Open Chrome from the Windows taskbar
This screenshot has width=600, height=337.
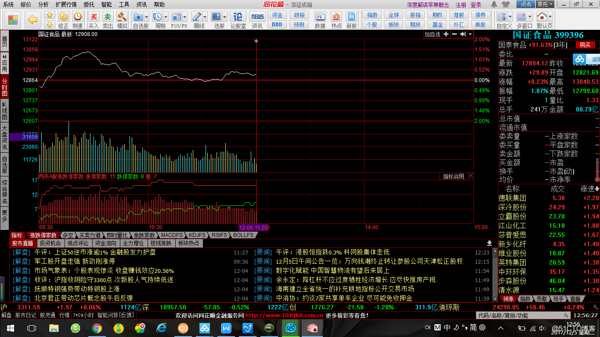[x=97, y=328]
